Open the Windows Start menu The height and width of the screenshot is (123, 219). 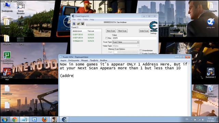tap(5, 120)
